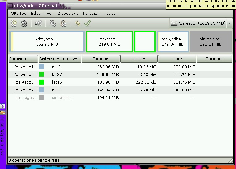This screenshot has height=169, width=236.
Task: Open the Ver menu
Action: (50, 14)
